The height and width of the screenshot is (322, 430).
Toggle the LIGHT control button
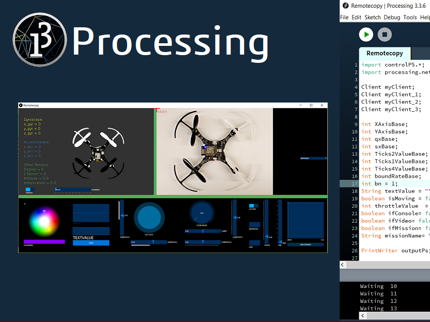point(255,243)
